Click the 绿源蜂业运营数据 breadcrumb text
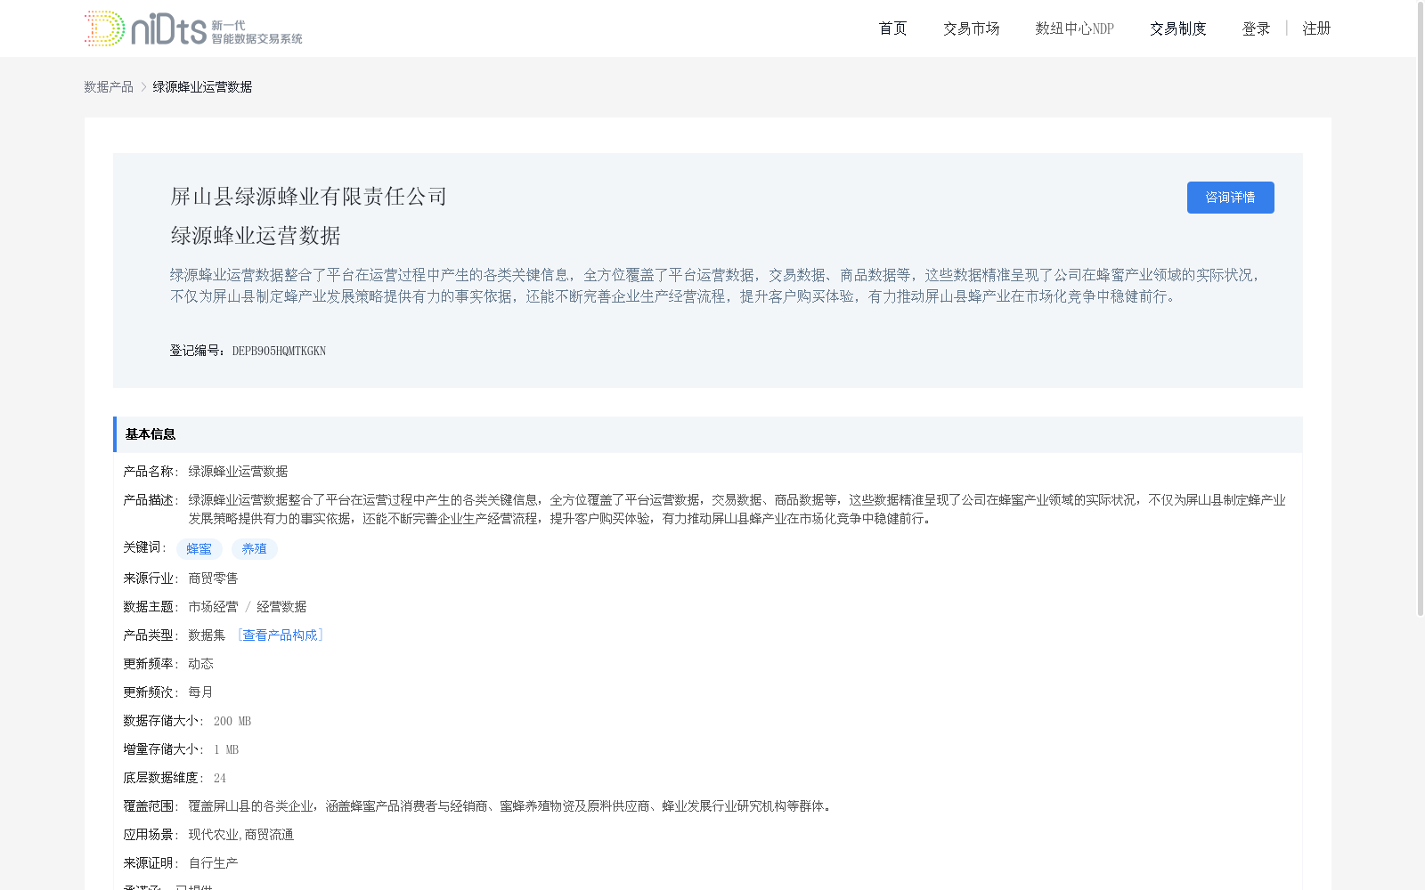 click(202, 86)
